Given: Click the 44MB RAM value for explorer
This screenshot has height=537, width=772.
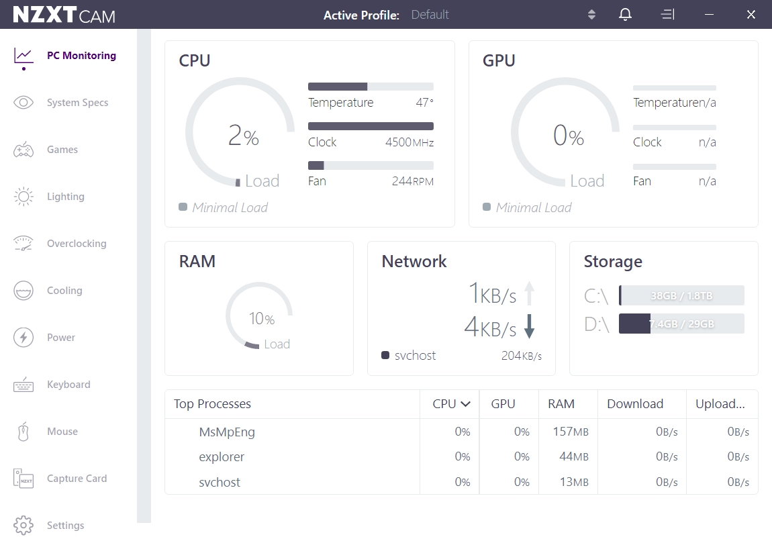Looking at the screenshot, I should click(573, 456).
